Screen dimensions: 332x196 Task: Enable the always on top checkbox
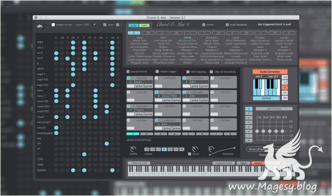pyautogui.click(x=53, y=25)
